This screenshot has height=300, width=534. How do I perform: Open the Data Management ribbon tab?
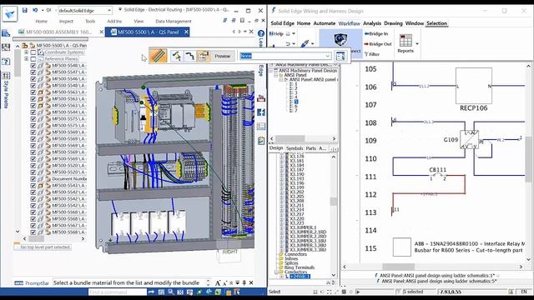174,21
